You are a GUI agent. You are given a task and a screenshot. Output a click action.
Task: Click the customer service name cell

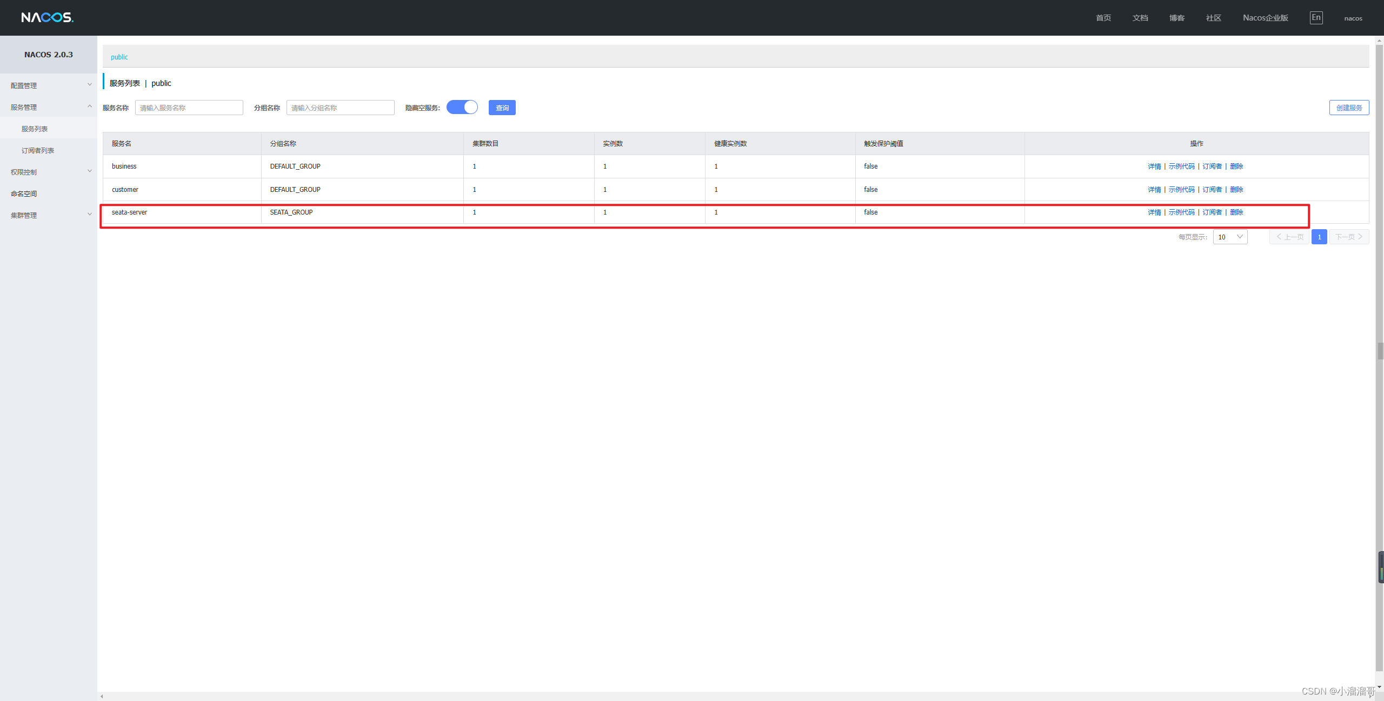point(182,190)
